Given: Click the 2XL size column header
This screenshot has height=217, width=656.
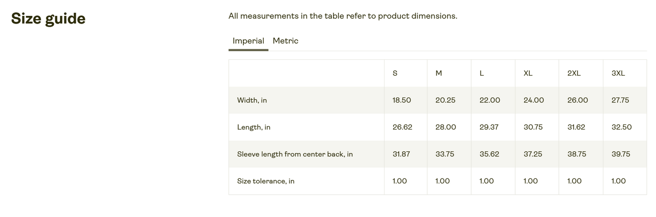Looking at the screenshot, I should pos(574,73).
